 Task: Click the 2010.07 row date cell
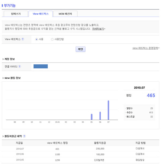20,149
